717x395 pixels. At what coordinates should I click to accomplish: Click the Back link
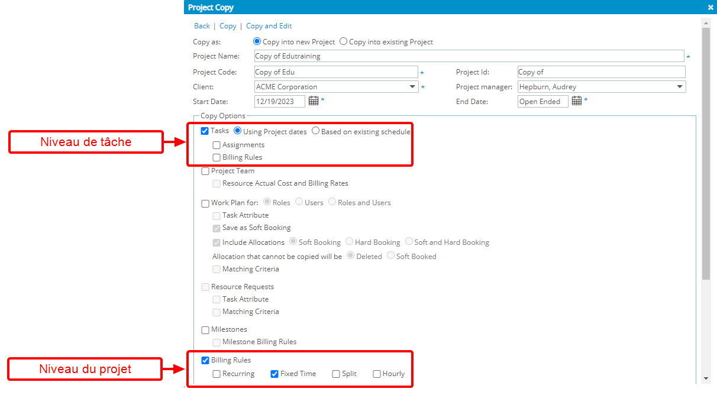202,26
